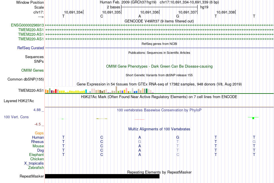Open Multiz Alignments of 100 Vertebrates title
The width and height of the screenshot is (274, 183).
[x=159, y=129]
